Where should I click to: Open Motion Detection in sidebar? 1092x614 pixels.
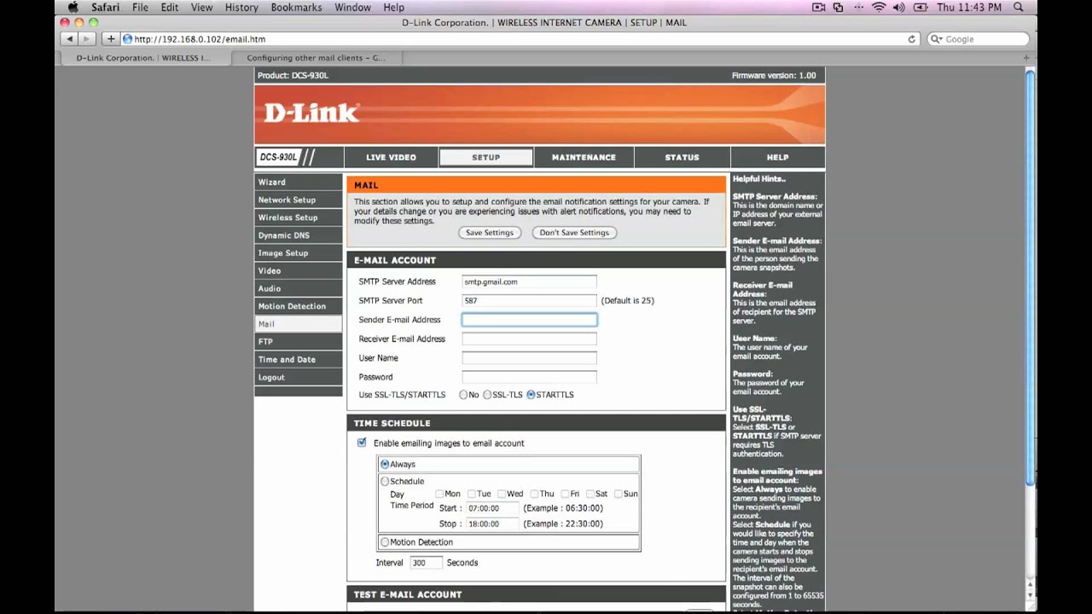(298, 306)
